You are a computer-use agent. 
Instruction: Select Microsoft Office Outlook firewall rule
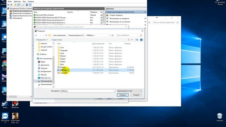pos(45,15)
